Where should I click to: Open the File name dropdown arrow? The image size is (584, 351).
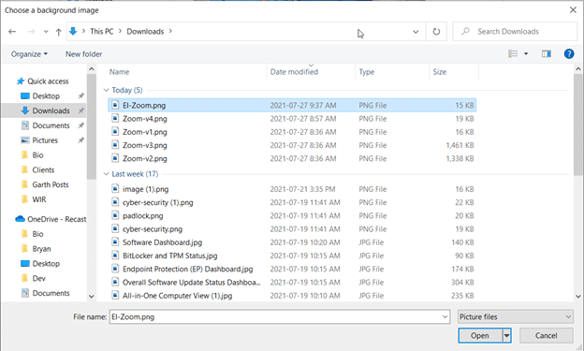click(445, 316)
